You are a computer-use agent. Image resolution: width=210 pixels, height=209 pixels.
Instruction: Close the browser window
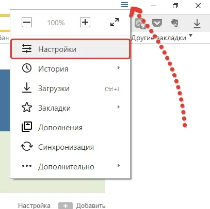pyautogui.click(x=198, y=6)
